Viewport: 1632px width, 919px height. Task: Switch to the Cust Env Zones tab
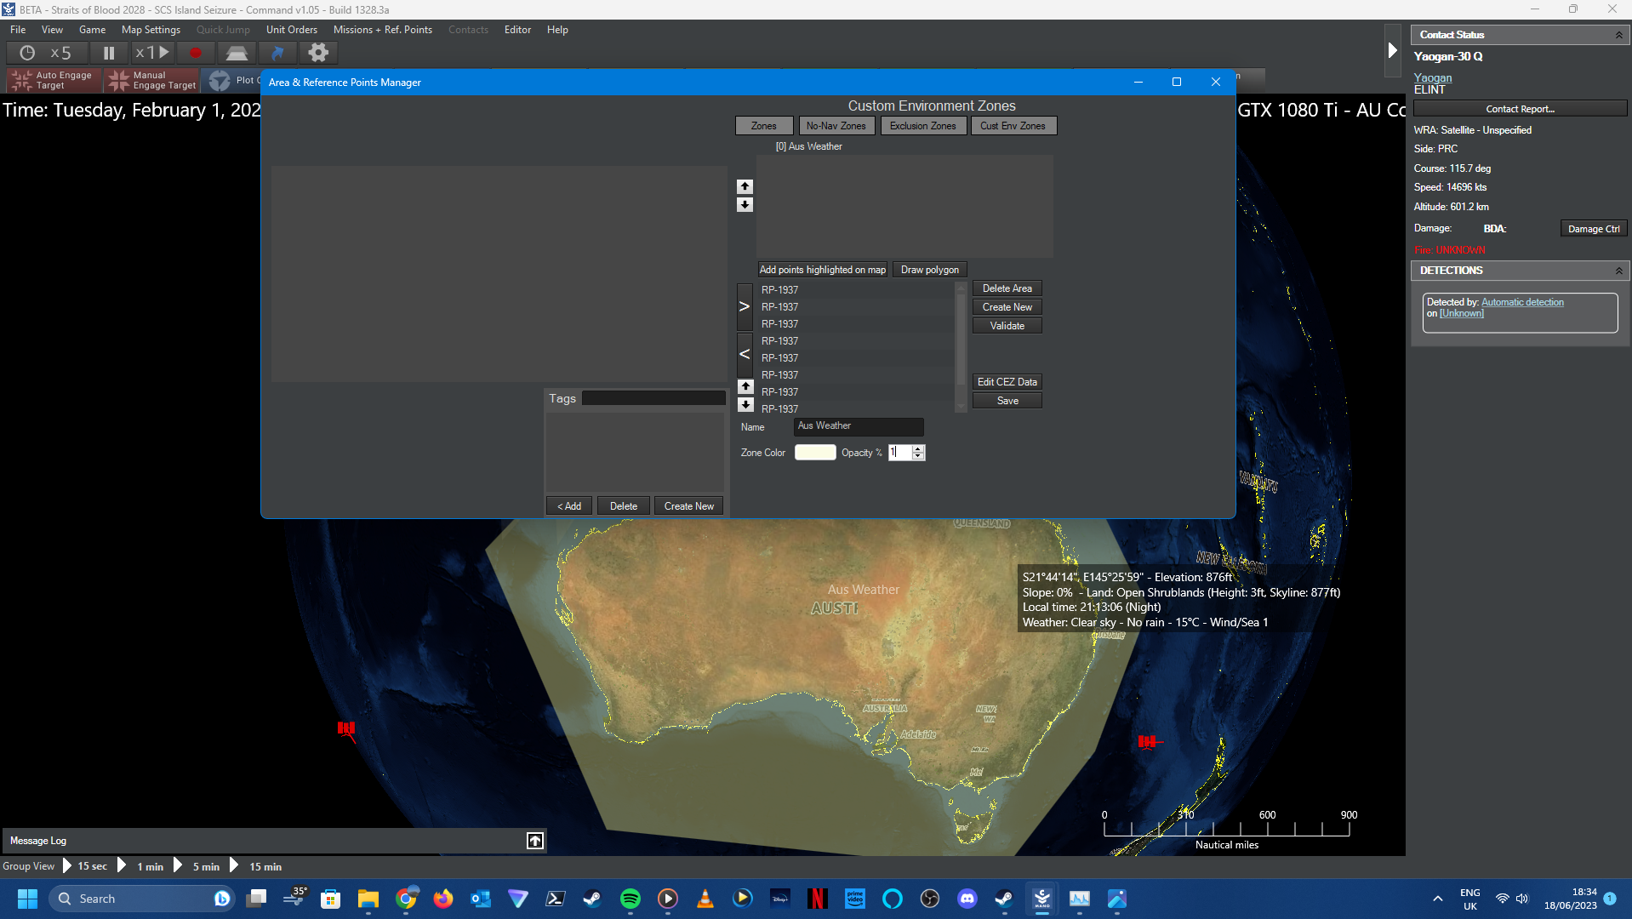1013,126
